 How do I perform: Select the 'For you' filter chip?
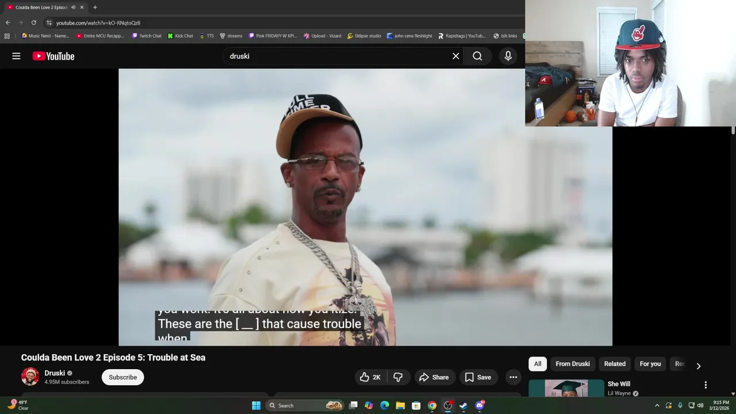click(650, 364)
